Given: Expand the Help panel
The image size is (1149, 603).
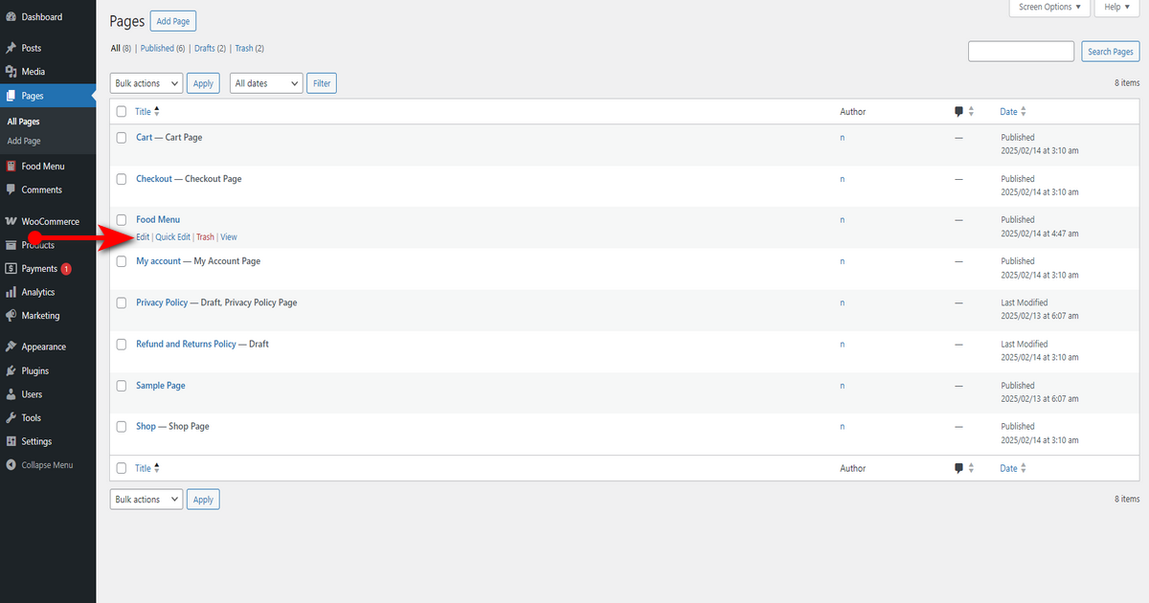Looking at the screenshot, I should tap(1117, 8).
